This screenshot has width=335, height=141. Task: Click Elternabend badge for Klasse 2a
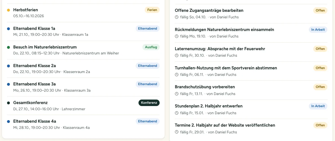click(x=148, y=66)
